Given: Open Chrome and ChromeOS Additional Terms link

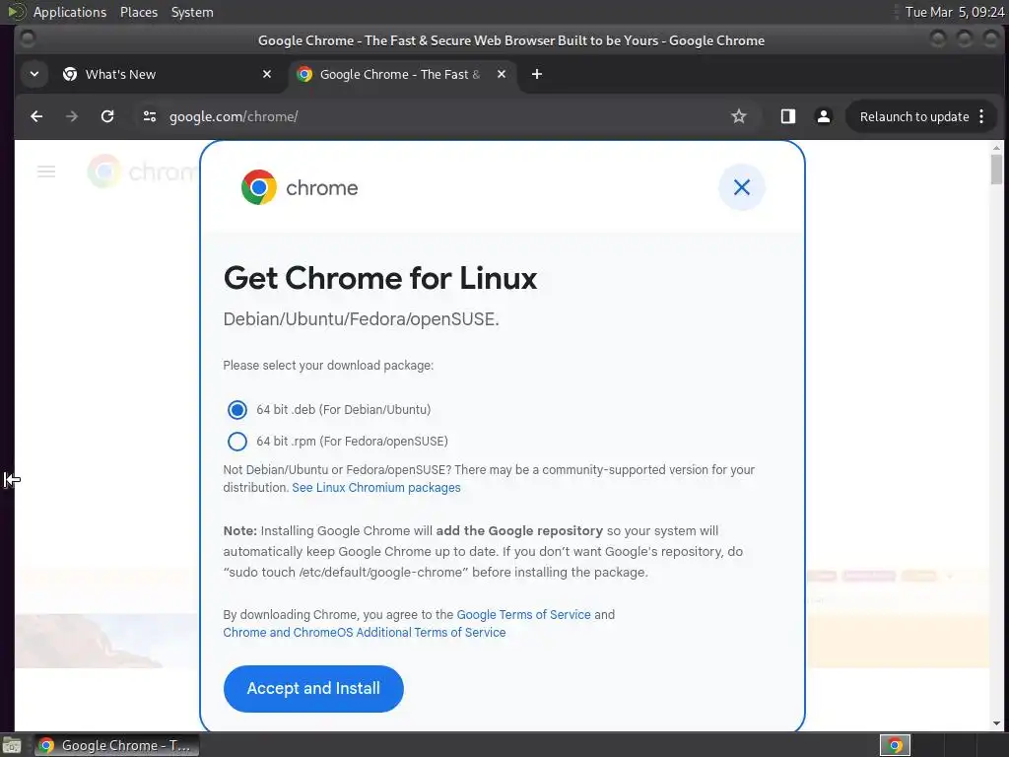Looking at the screenshot, I should coord(365,633).
